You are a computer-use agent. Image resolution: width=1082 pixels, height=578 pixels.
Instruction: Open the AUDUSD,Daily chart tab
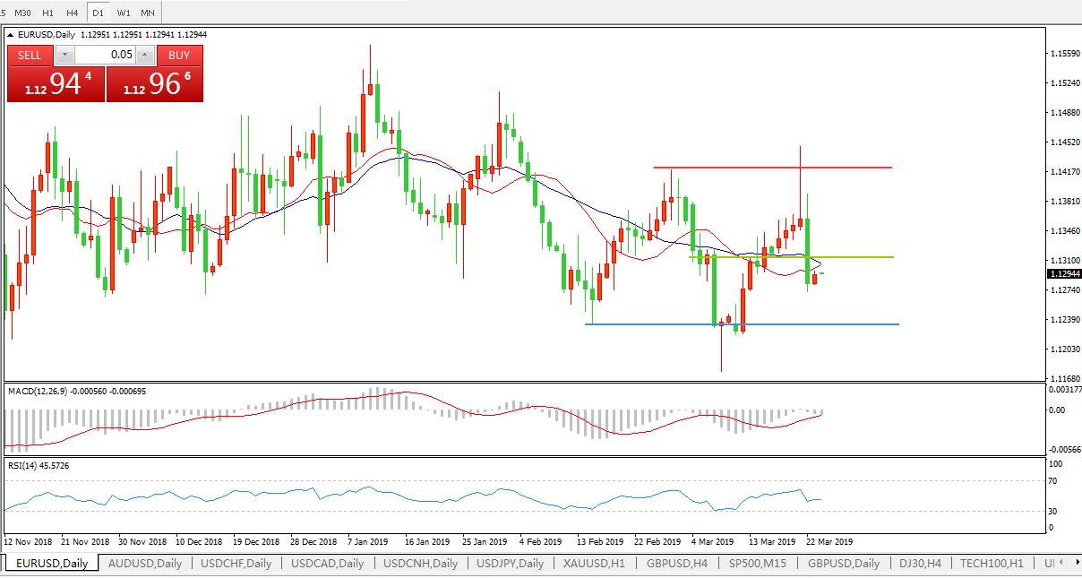click(x=144, y=564)
